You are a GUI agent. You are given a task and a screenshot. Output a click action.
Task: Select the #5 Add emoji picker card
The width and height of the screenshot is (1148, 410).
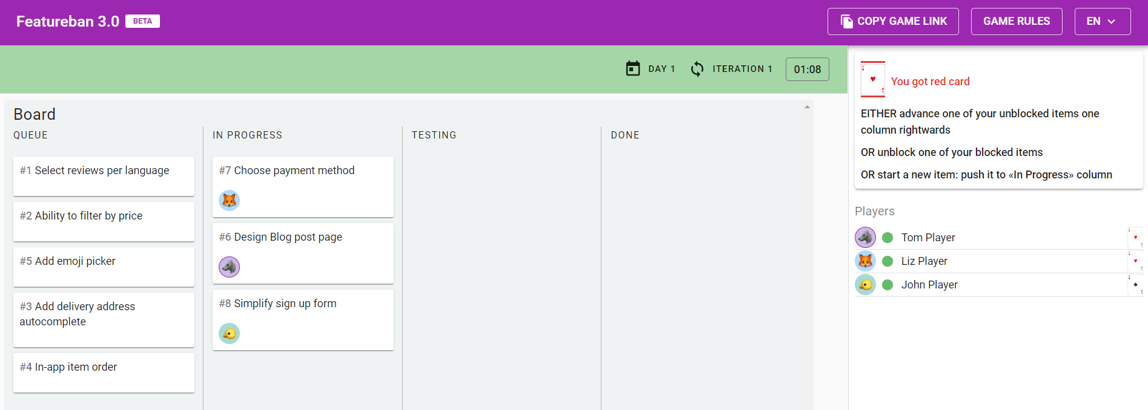(104, 267)
